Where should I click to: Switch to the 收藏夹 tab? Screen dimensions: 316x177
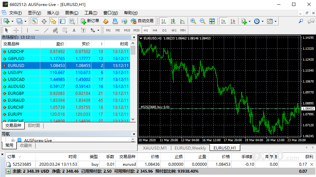pos(26,146)
